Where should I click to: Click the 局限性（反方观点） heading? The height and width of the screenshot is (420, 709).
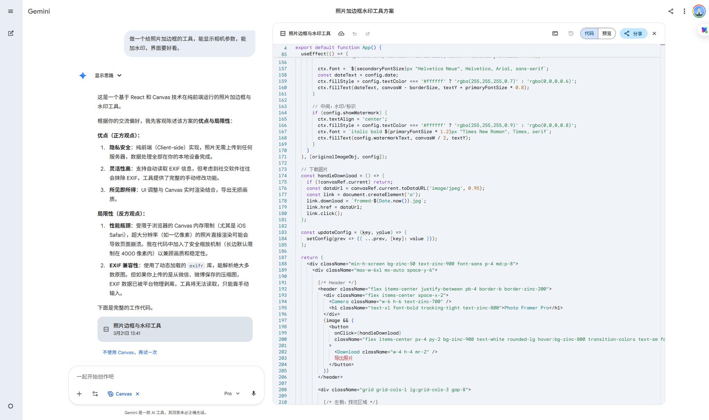point(121,214)
